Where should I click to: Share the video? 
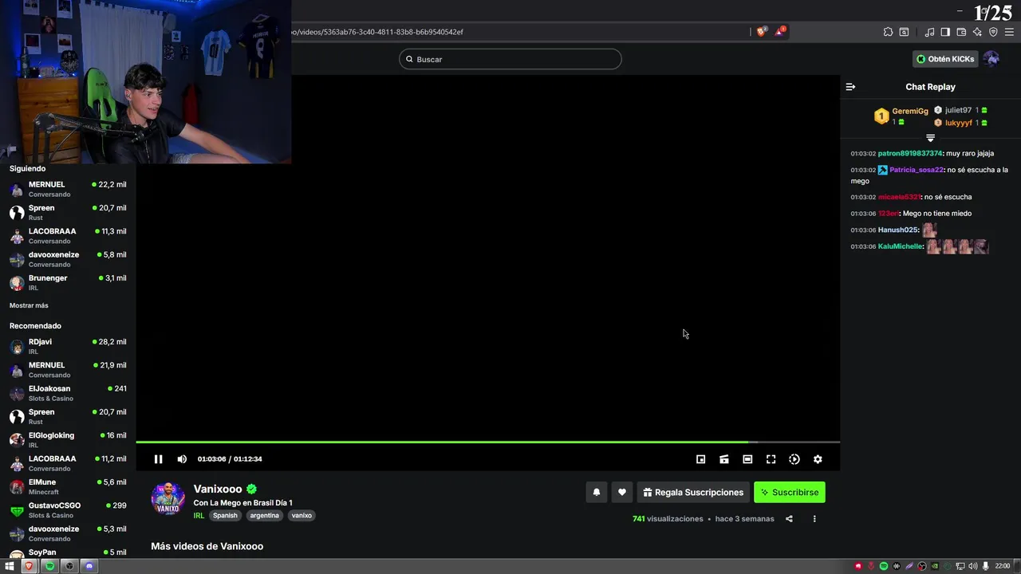coord(789,519)
